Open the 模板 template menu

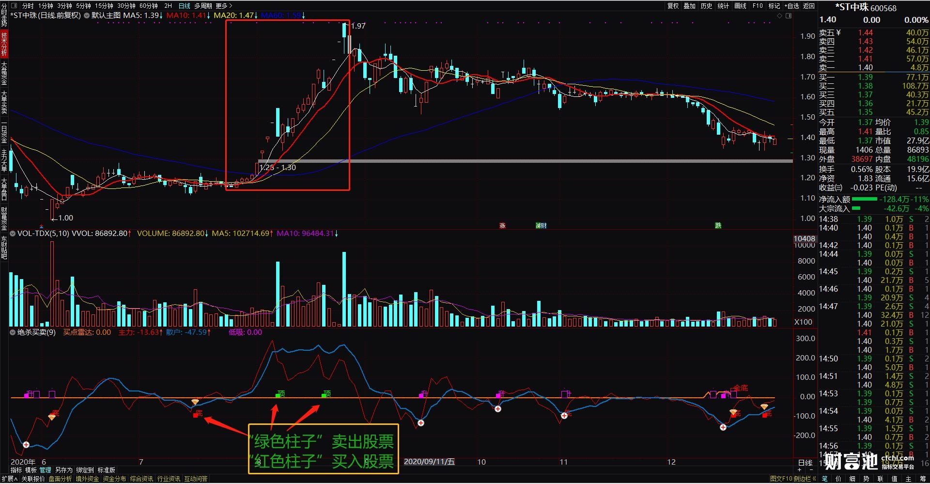tap(31, 470)
